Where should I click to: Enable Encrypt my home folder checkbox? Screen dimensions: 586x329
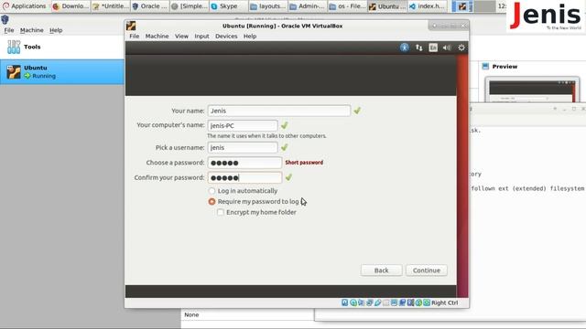221,212
